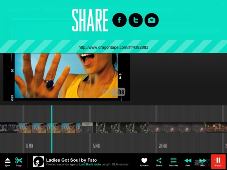Open the Laid Back radio creator link
The height and width of the screenshot is (170, 227).
(90, 165)
